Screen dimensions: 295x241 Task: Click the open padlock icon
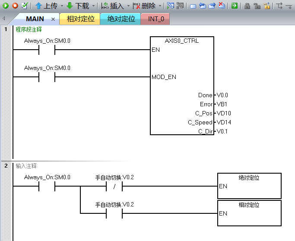click(257, 6)
